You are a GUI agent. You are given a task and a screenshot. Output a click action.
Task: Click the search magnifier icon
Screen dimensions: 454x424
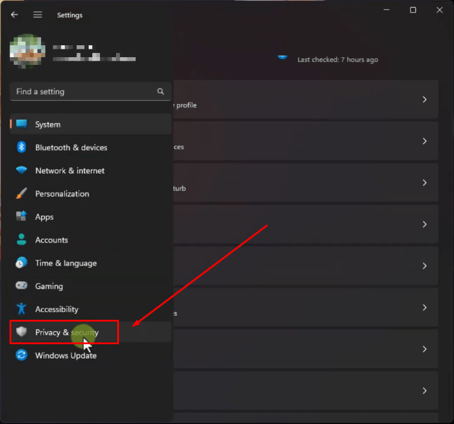point(161,92)
